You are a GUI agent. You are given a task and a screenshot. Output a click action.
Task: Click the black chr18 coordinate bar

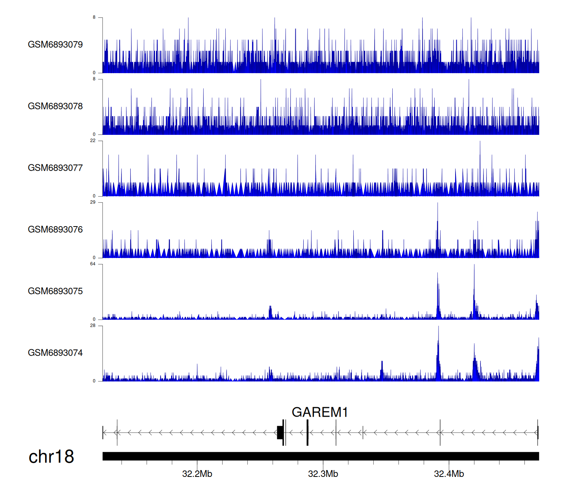click(320, 456)
